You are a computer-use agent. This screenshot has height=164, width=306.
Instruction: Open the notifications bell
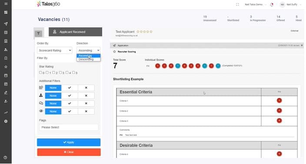(x=272, y=4)
